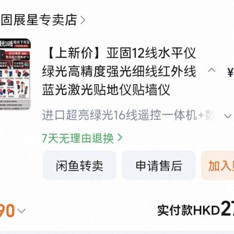Tap the 绿光高精度强光细线红外线 title line

point(119,72)
